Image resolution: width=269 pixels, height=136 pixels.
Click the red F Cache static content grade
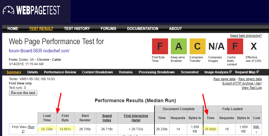tap(235, 46)
